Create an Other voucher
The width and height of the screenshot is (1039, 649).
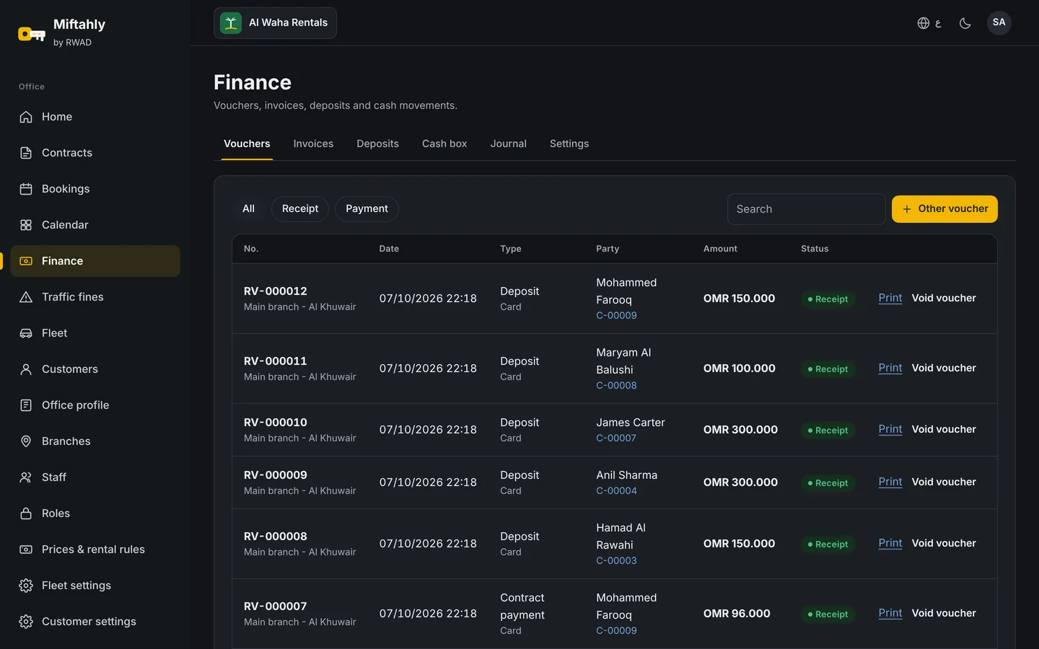(x=944, y=209)
